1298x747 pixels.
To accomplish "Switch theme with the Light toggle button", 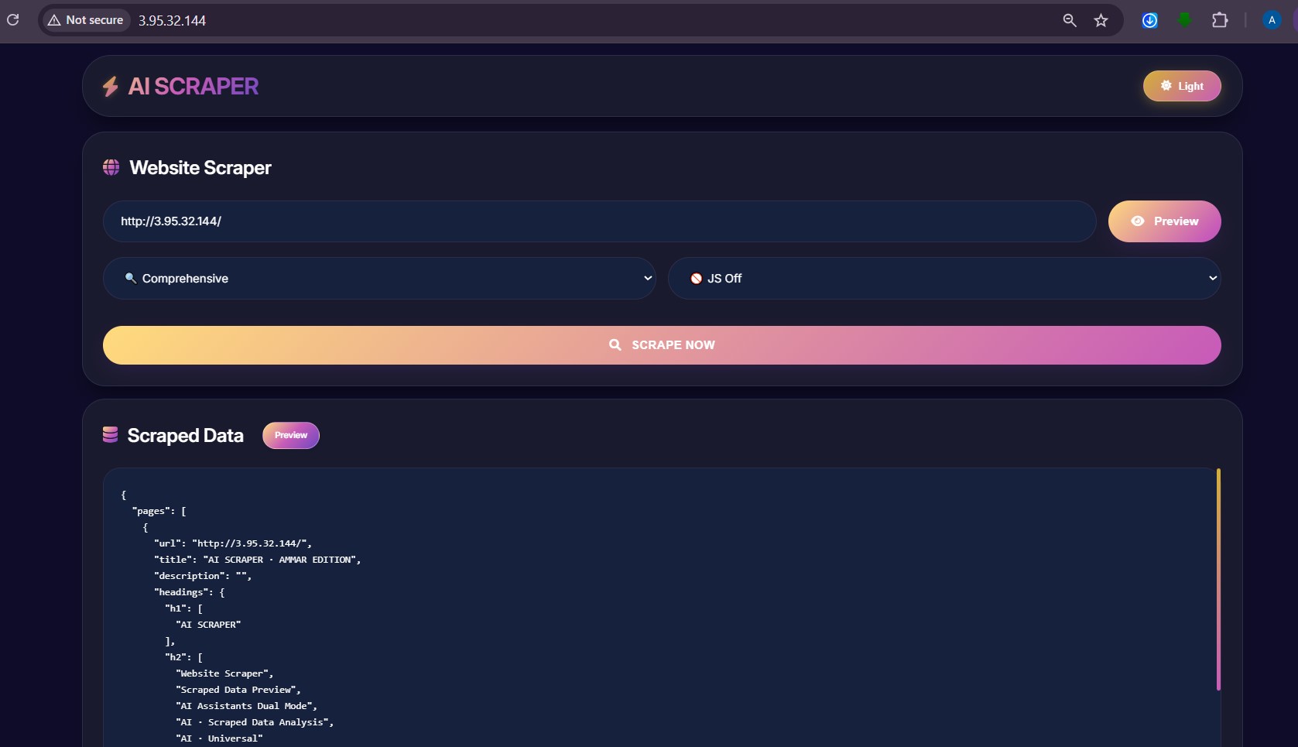I will pyautogui.click(x=1182, y=86).
